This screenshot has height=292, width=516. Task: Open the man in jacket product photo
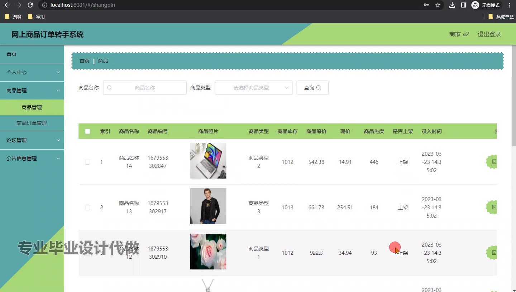click(208, 206)
